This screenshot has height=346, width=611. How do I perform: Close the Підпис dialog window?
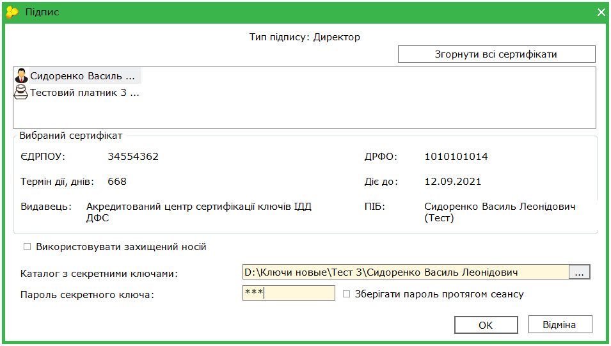point(601,12)
